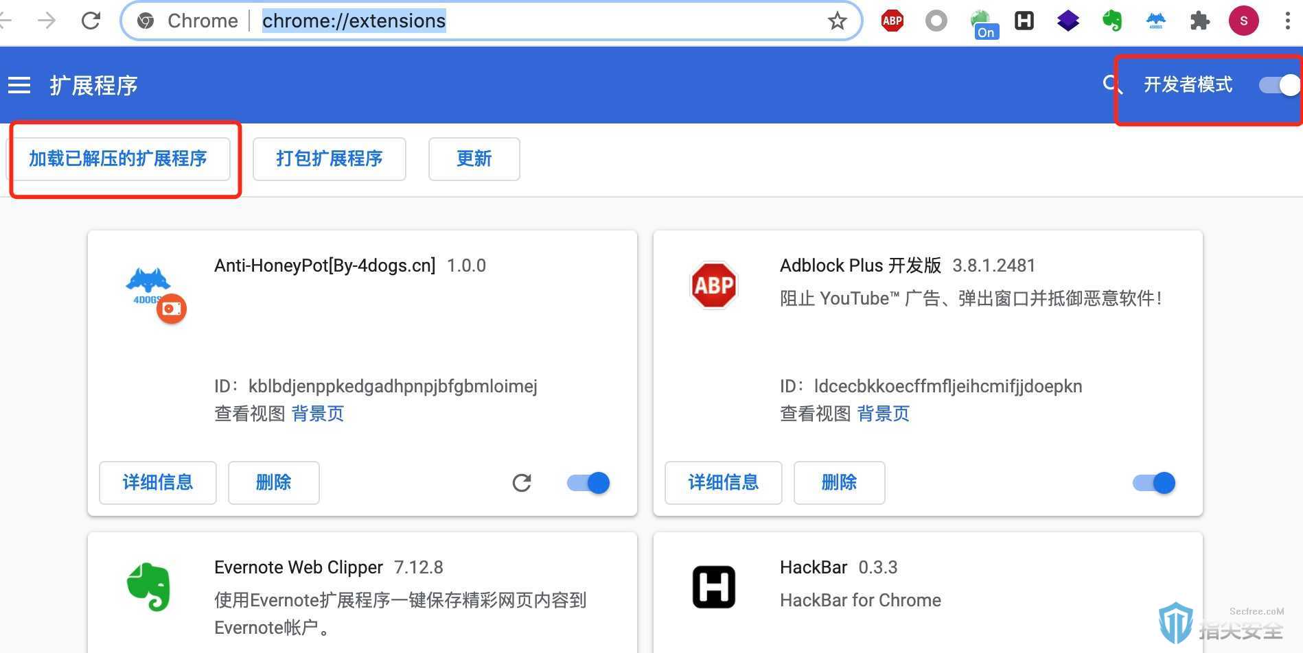1303x653 pixels.
Task: Search extensions using the magnifier icon
Action: (x=1111, y=85)
